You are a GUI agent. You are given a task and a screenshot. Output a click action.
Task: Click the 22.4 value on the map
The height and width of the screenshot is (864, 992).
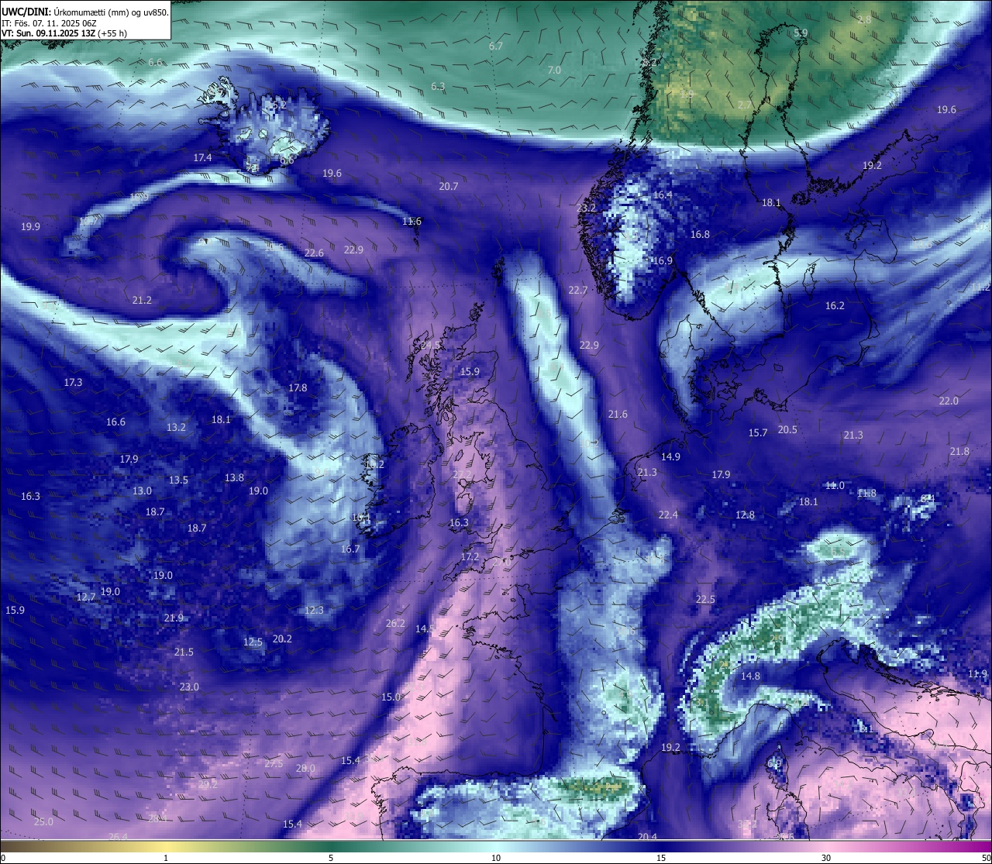click(668, 515)
